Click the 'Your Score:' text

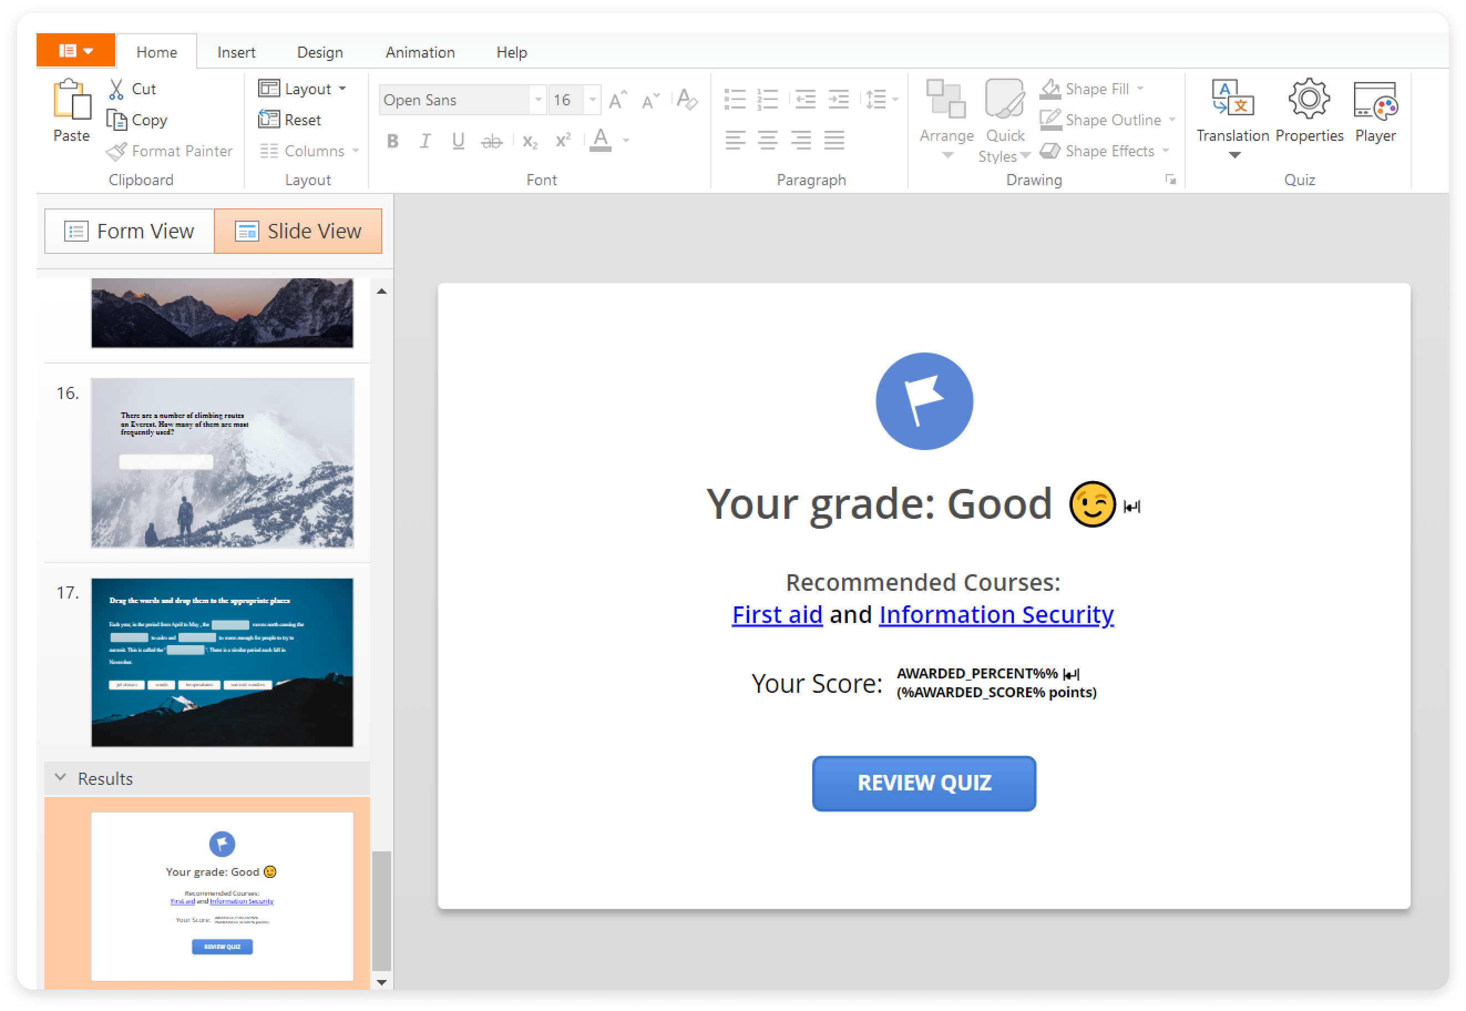point(816,683)
